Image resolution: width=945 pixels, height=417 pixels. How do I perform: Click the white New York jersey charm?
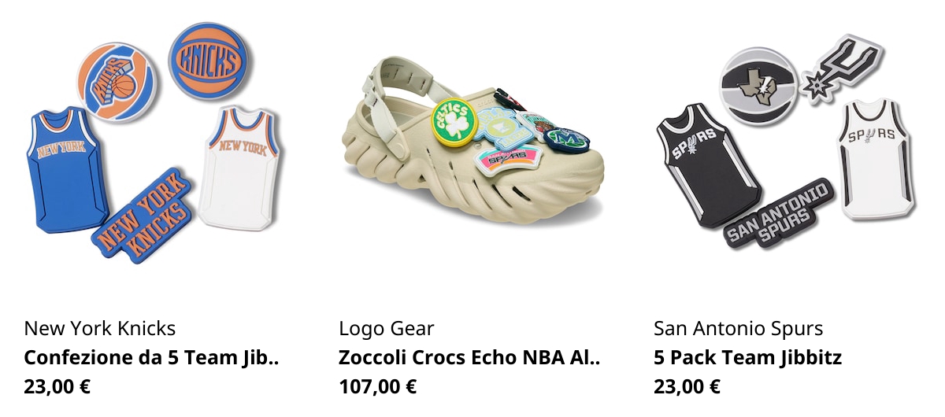click(242, 168)
